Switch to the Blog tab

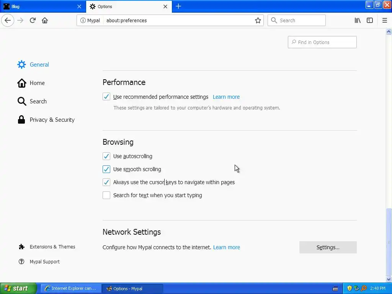(x=42, y=7)
